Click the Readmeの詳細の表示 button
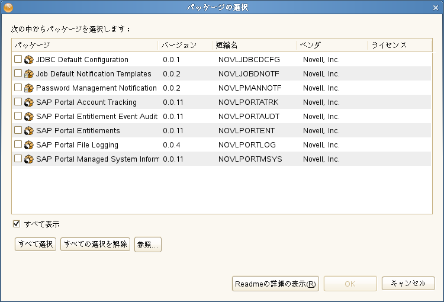 click(x=275, y=284)
